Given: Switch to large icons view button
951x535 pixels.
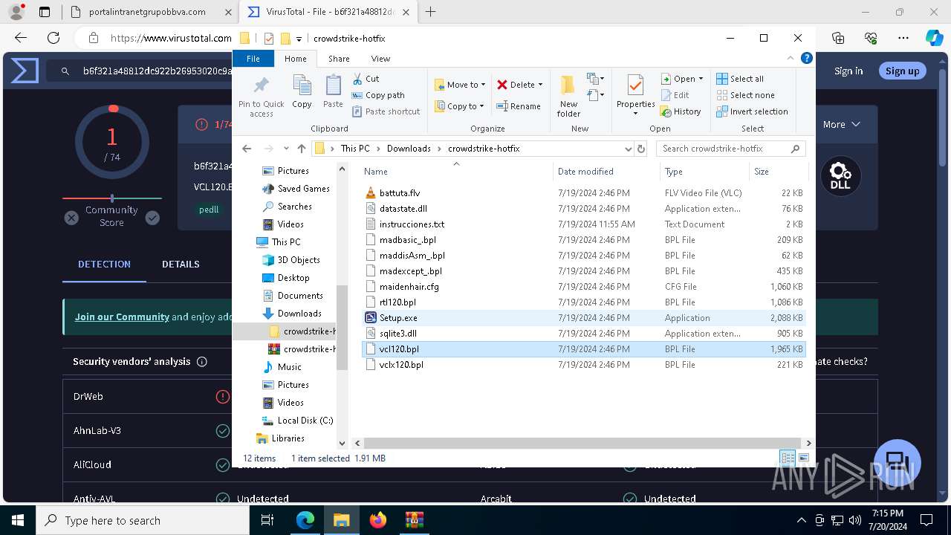Looking at the screenshot, I should (x=803, y=458).
